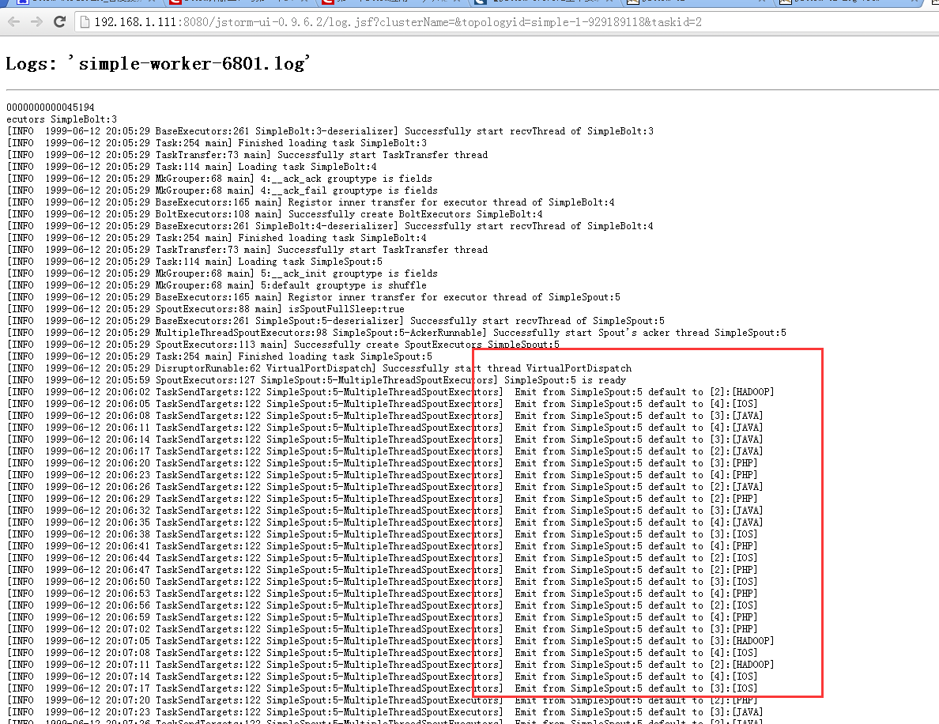Click the 20:06:38 emit [3]:[IOS] line
This screenshot has height=724, width=939.
(x=382, y=534)
